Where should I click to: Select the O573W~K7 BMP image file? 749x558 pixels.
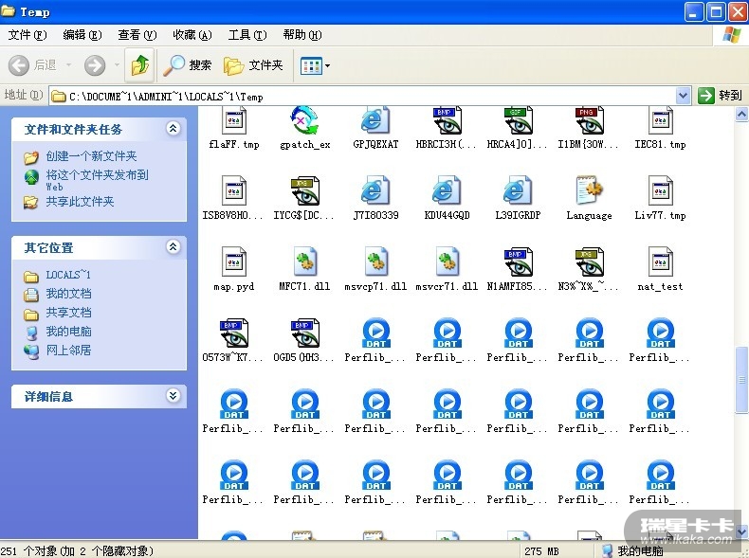pos(234,333)
